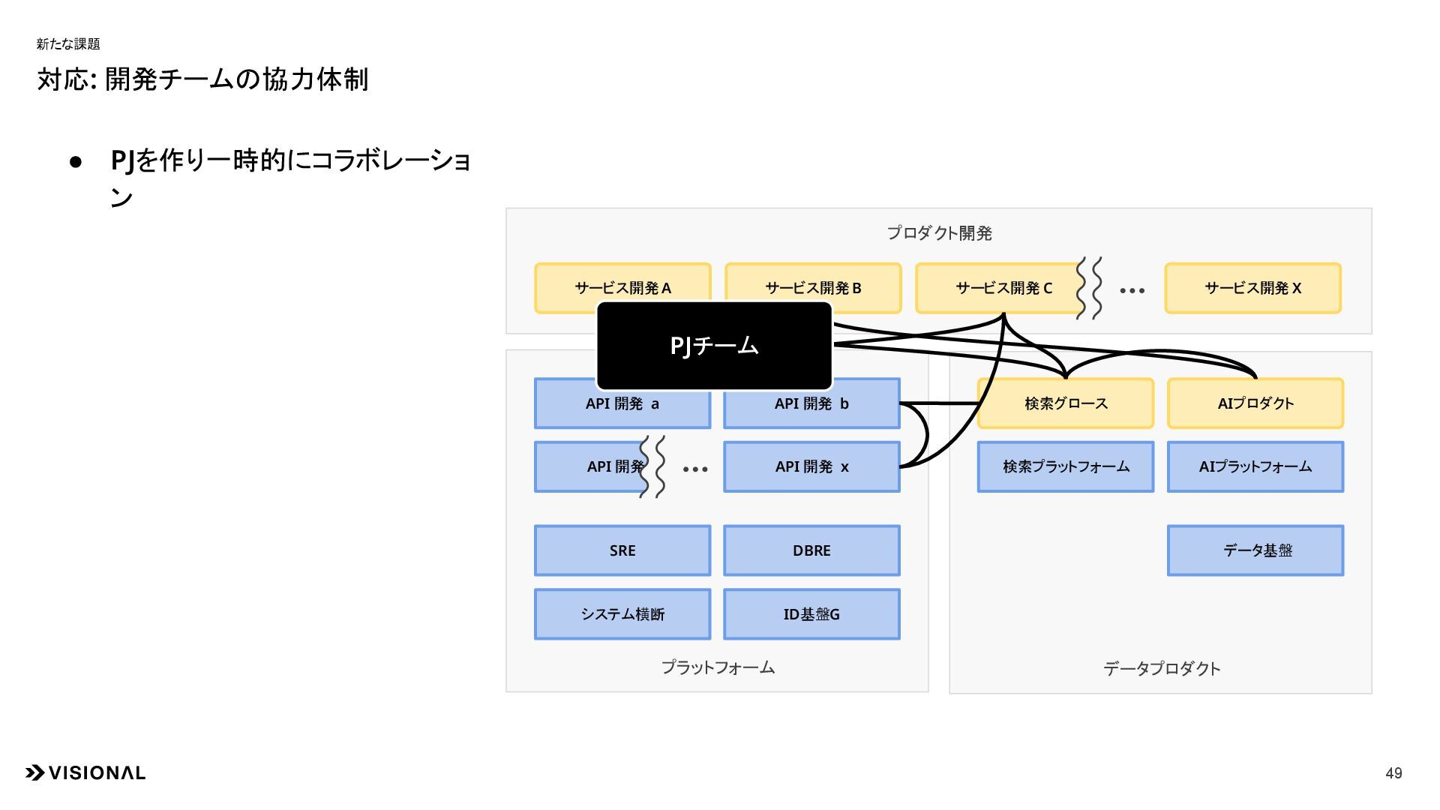Click the API 開発 b box

pos(811,409)
